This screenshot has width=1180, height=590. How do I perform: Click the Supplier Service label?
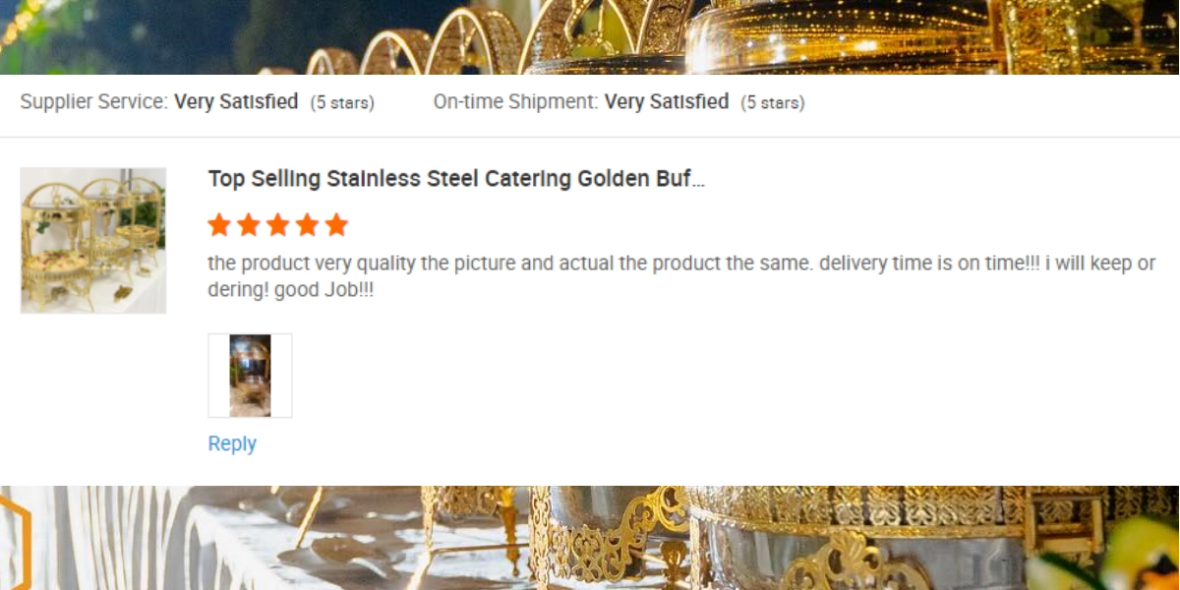click(x=94, y=102)
